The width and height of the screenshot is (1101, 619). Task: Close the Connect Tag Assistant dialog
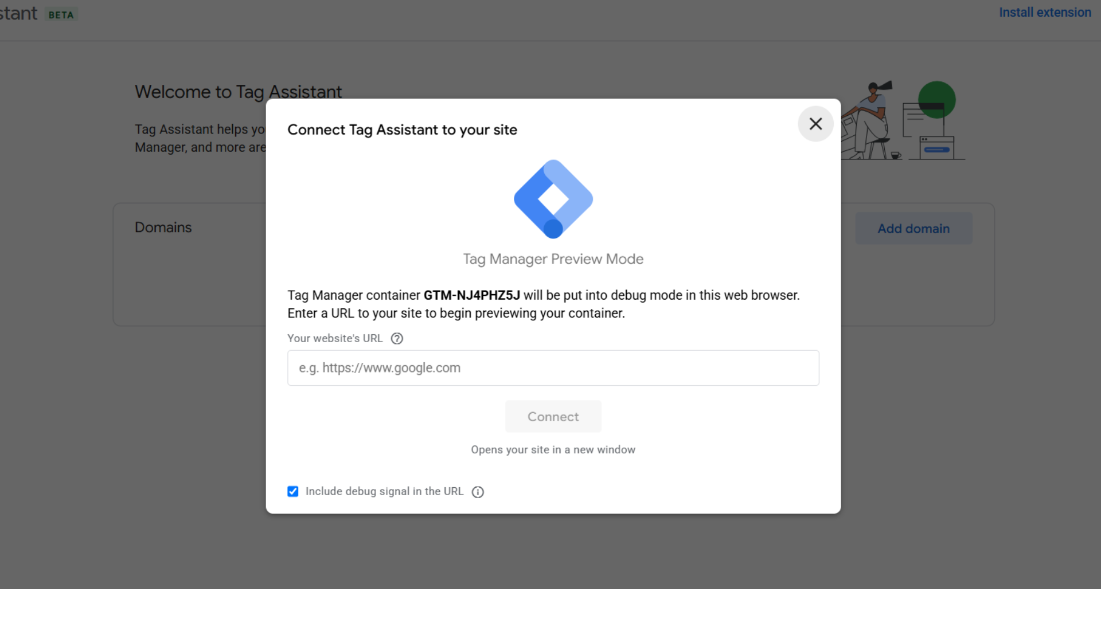pos(815,124)
